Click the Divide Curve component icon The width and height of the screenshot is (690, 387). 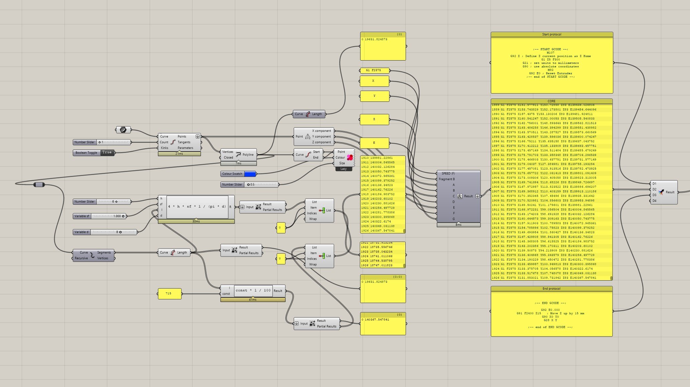pyautogui.click(x=173, y=142)
